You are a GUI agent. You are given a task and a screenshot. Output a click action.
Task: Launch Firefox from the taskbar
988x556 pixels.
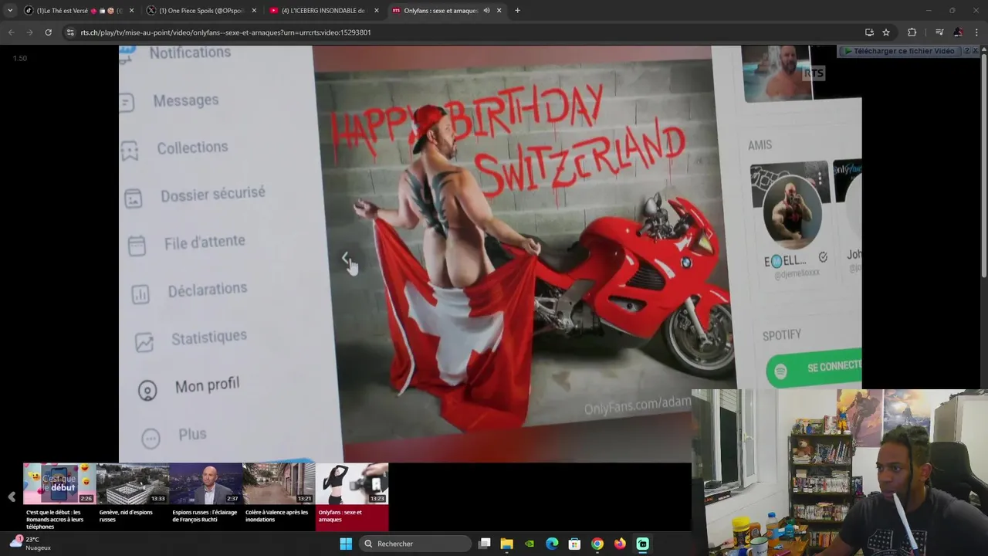click(620, 544)
